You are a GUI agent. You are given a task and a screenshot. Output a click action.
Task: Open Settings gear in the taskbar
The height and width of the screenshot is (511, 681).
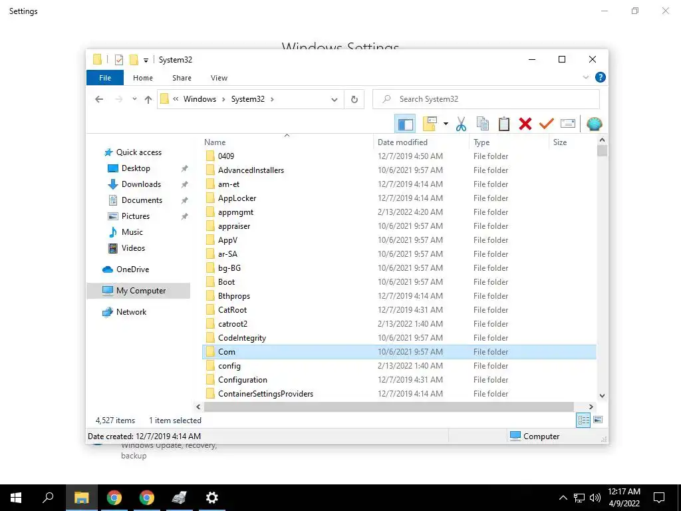[212, 498]
